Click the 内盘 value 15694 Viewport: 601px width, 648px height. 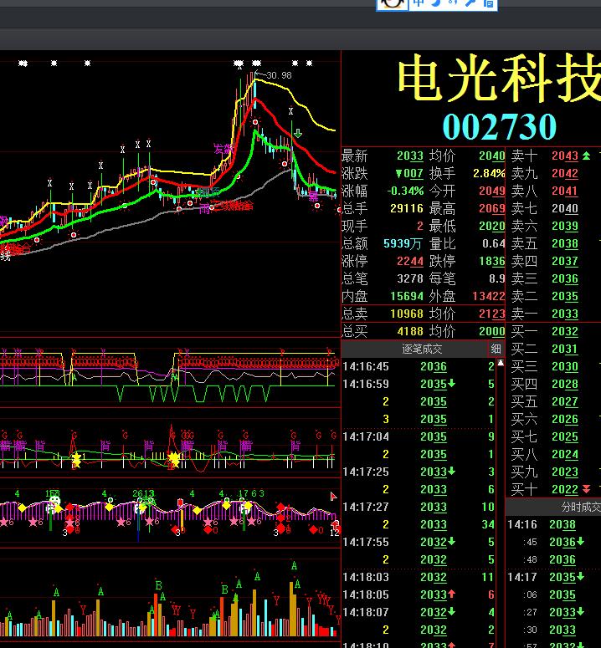407,296
